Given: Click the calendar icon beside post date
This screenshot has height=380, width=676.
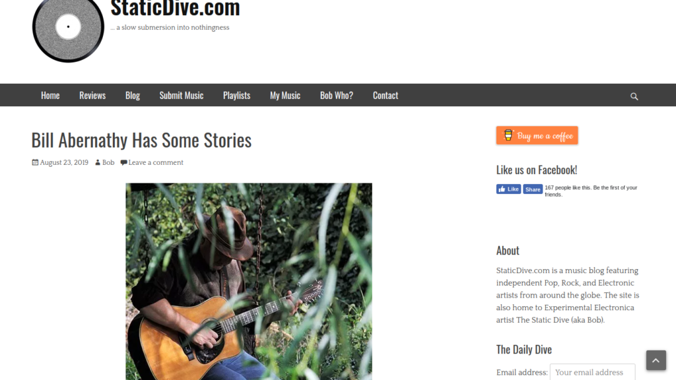Looking at the screenshot, I should click(x=35, y=162).
